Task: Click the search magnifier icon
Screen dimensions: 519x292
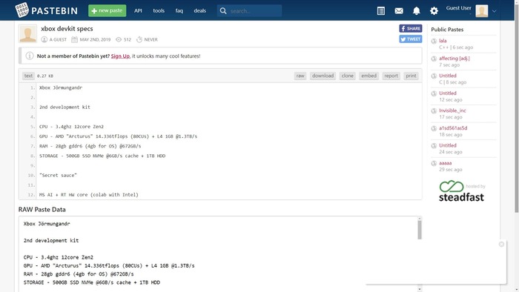Action: 223,11
